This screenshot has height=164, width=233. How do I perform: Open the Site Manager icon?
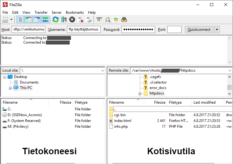coord(5,20)
